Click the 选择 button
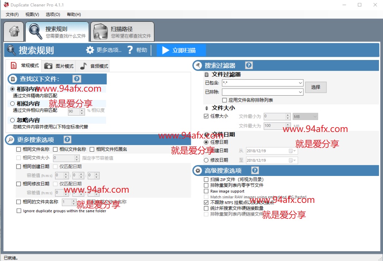This screenshot has width=383, height=261. tap(316, 87)
